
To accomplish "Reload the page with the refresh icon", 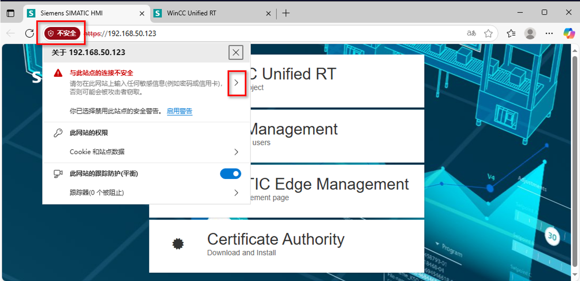I will [29, 33].
